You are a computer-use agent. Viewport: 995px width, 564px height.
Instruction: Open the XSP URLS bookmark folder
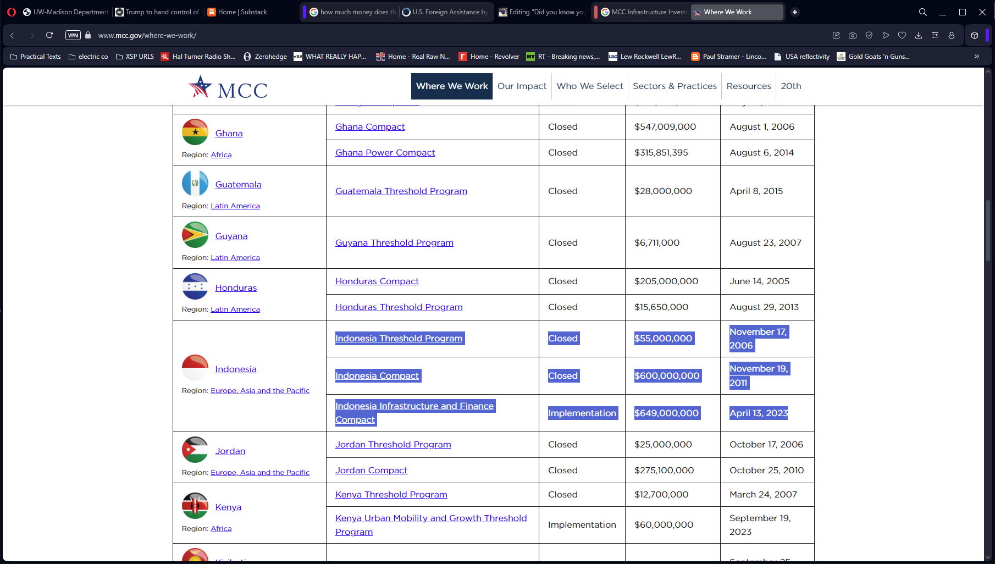tap(135, 57)
